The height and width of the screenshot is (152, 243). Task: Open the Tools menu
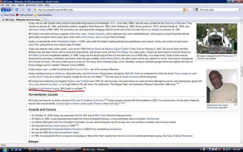point(41,5)
